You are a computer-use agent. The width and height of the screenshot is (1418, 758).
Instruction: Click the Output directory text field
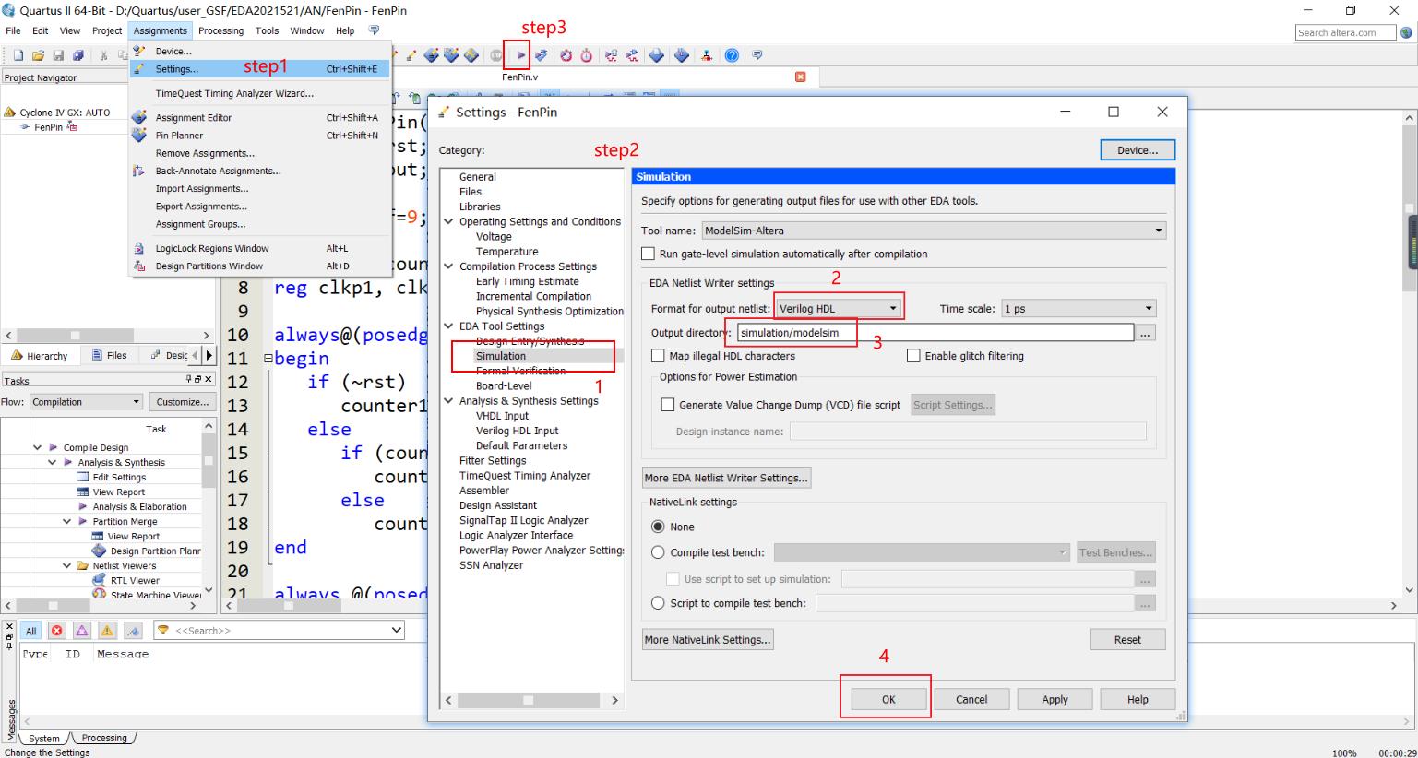click(x=935, y=333)
